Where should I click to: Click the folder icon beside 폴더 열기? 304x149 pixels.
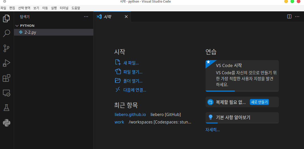pyautogui.click(x=118, y=80)
